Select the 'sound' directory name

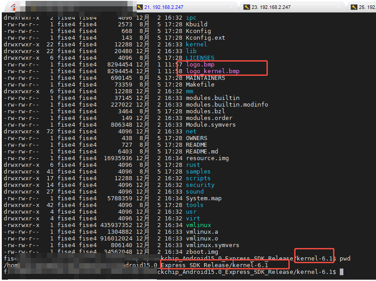[x=195, y=192]
